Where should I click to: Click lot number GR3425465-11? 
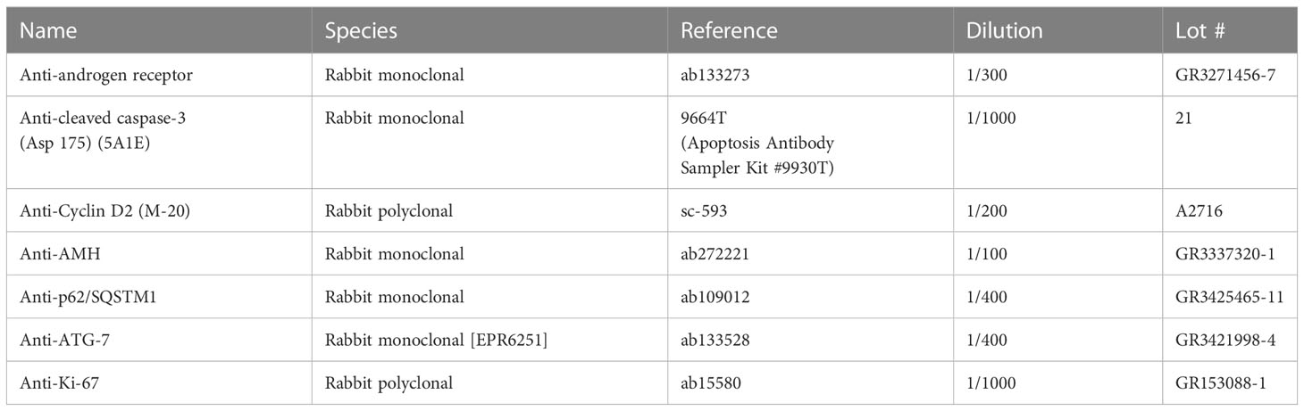point(1230,297)
